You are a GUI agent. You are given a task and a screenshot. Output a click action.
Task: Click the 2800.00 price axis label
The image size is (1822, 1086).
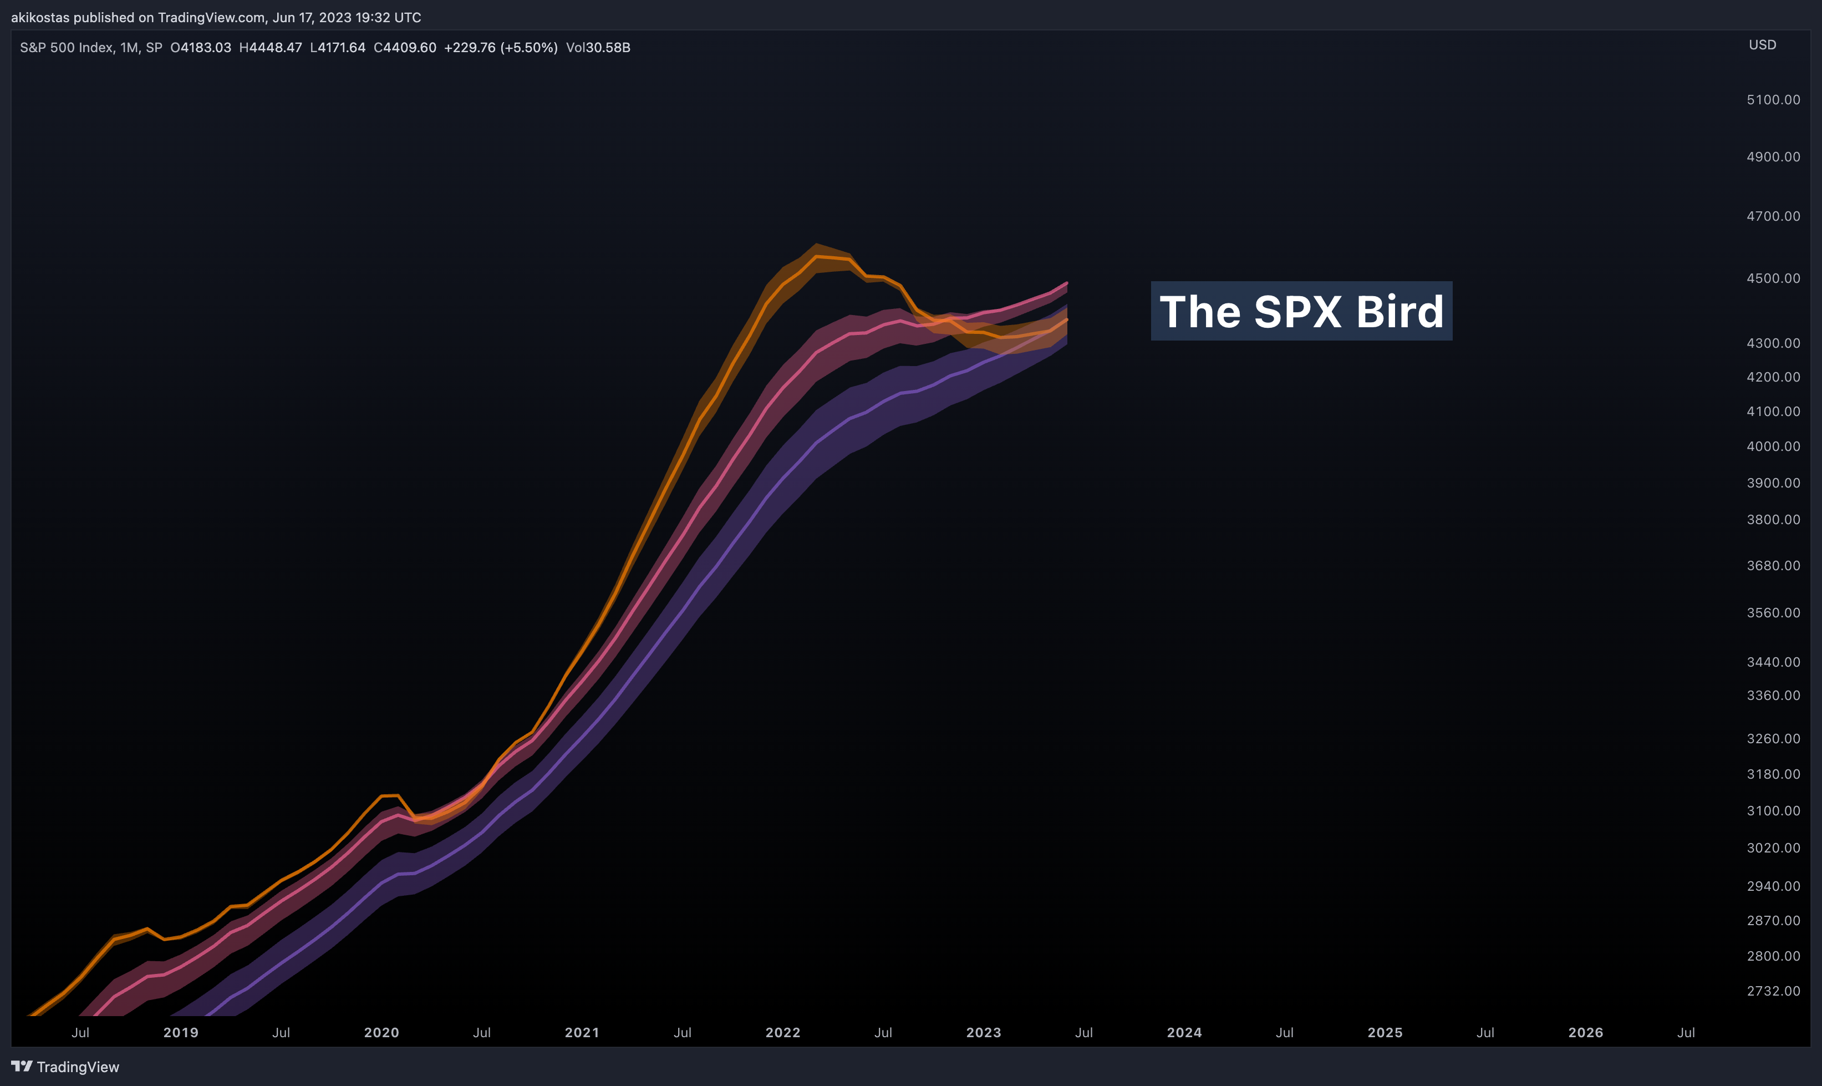(x=1773, y=956)
